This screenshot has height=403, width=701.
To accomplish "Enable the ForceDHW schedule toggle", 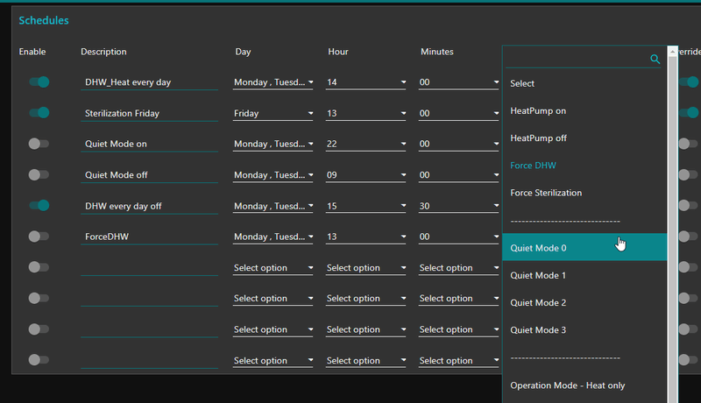I will pyautogui.click(x=39, y=237).
